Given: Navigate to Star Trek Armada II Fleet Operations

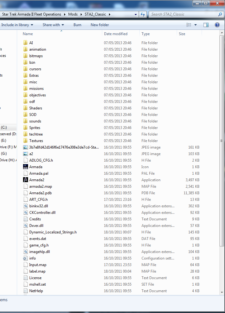Looking at the screenshot, I should pos(31,14).
